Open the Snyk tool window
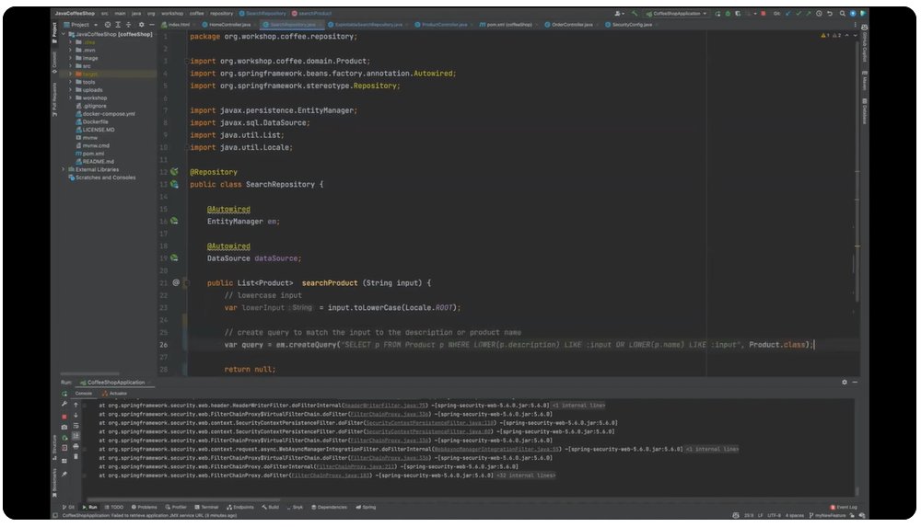Screen dimensions: 921x527 [295, 507]
